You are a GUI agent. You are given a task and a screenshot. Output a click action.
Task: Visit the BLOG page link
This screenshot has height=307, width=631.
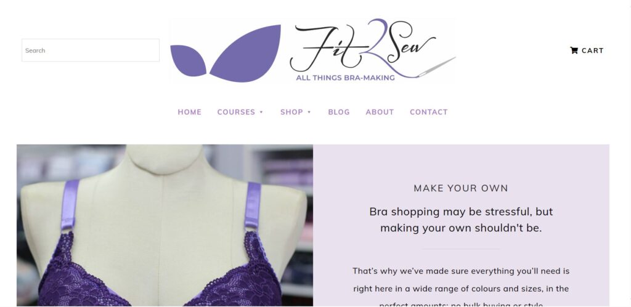[x=339, y=112]
